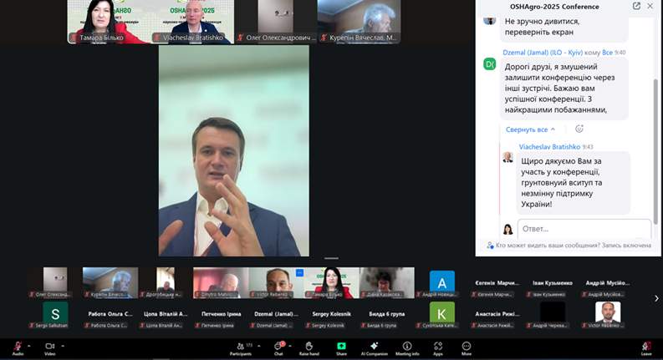Click Viacheslav Bratishko name in chat reply

click(x=549, y=147)
